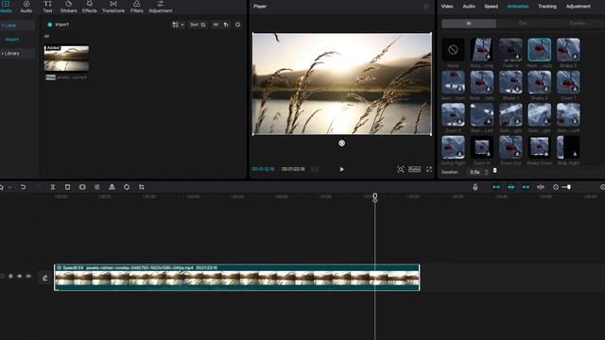Viewport: 605px width, 340px height.
Task: Apply the Shake 3 animation
Action: click(568, 50)
